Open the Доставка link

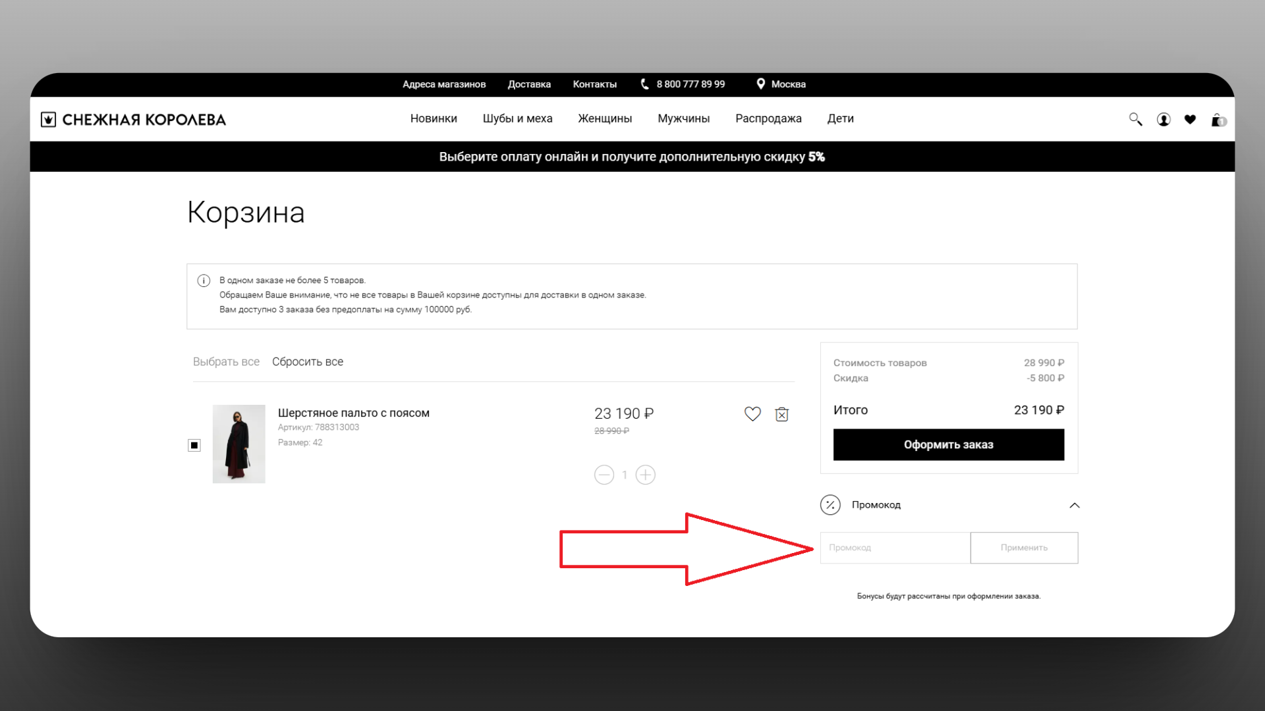[x=529, y=84]
